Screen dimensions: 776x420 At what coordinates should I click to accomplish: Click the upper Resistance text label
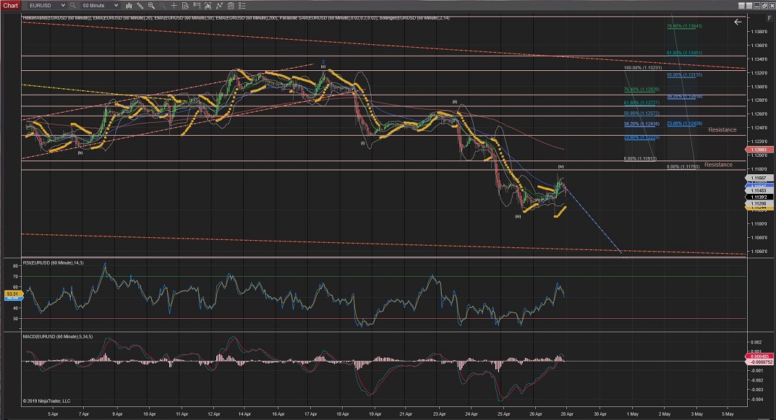(x=722, y=129)
